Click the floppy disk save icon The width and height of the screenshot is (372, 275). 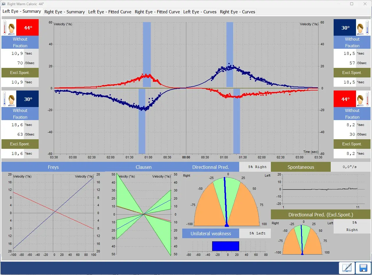coord(363,268)
